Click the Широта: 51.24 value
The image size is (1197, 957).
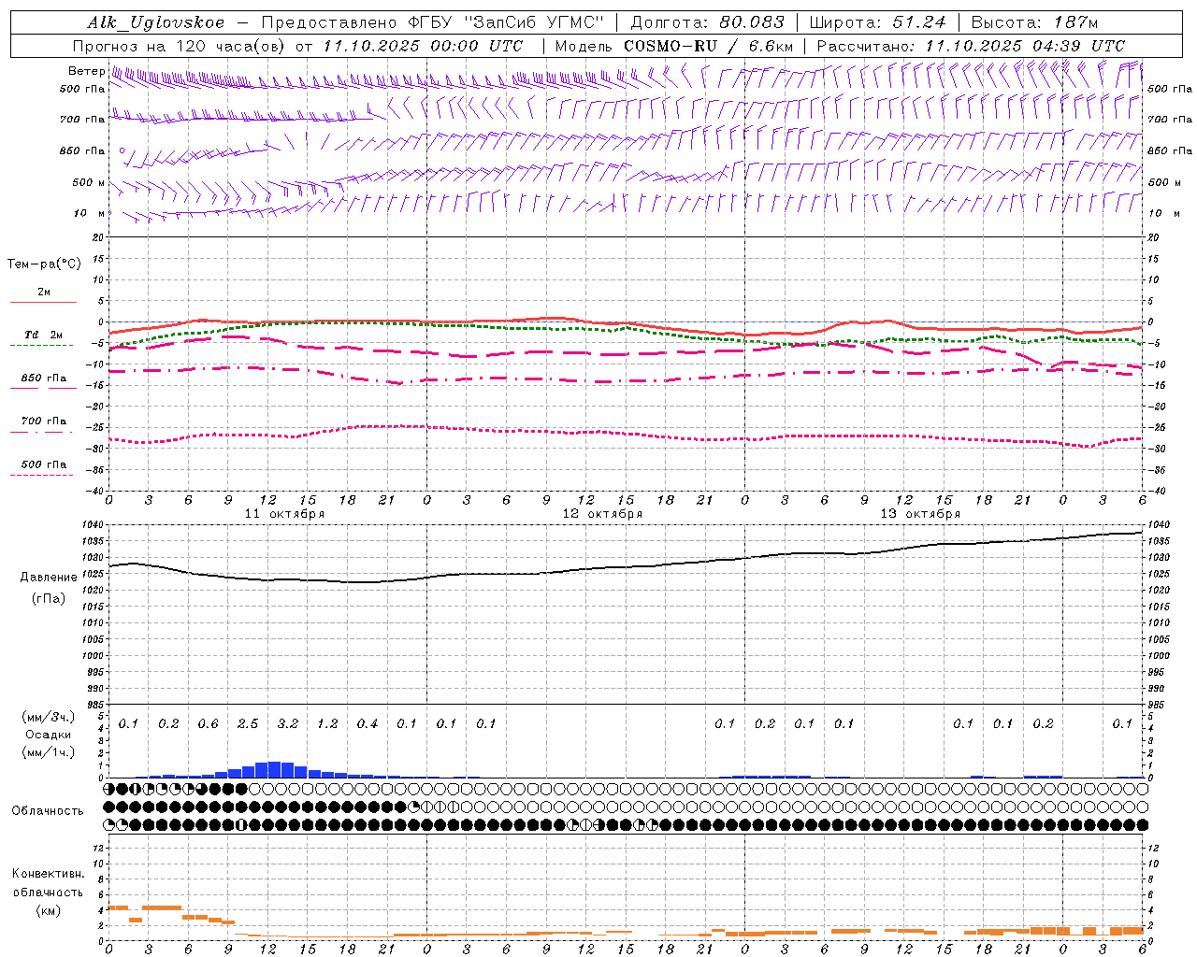[877, 22]
